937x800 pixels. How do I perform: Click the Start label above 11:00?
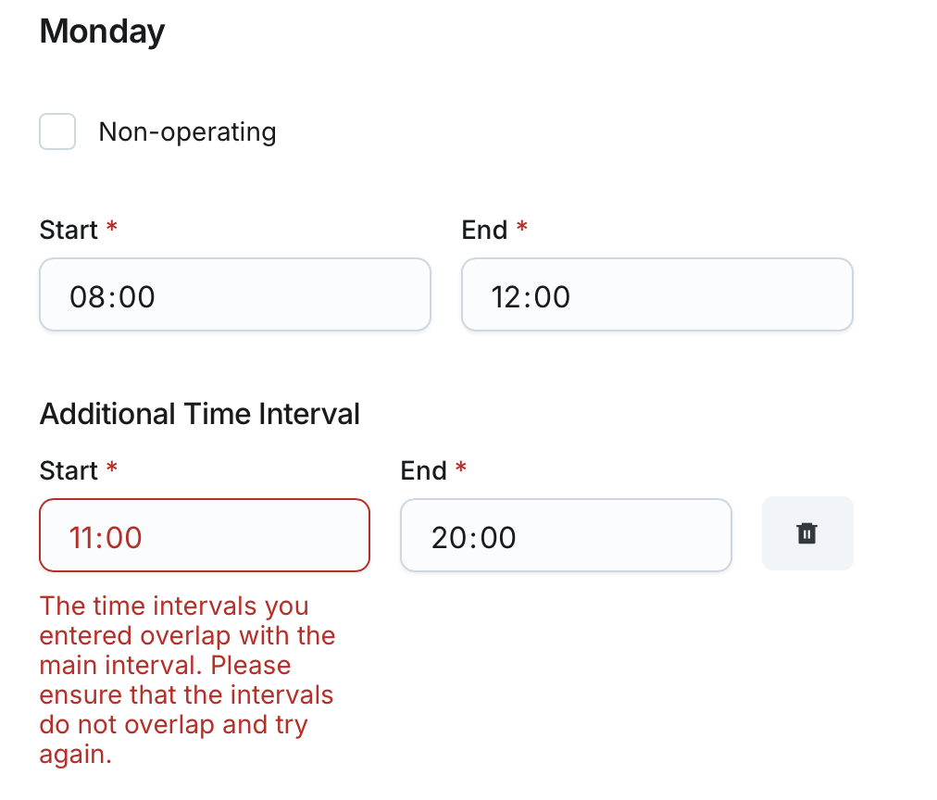(x=69, y=470)
